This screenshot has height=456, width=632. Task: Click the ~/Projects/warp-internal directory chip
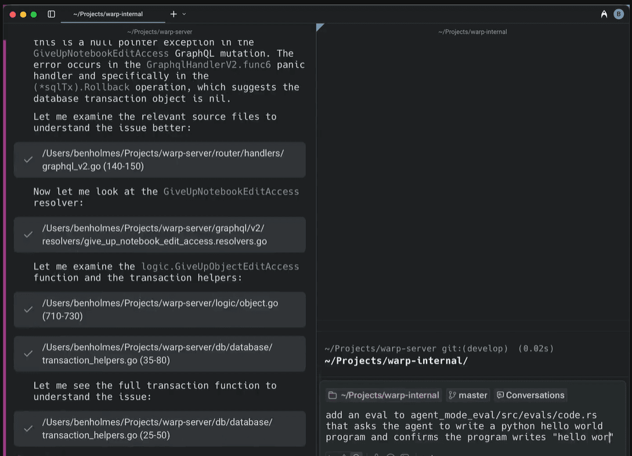(x=384, y=395)
